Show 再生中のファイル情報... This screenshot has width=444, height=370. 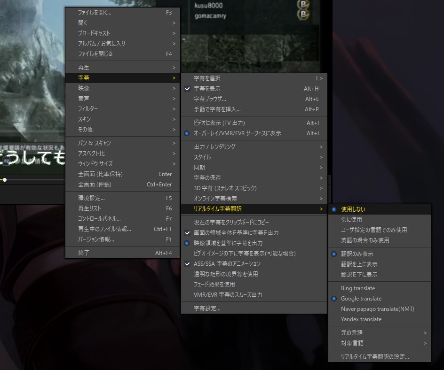coord(123,229)
